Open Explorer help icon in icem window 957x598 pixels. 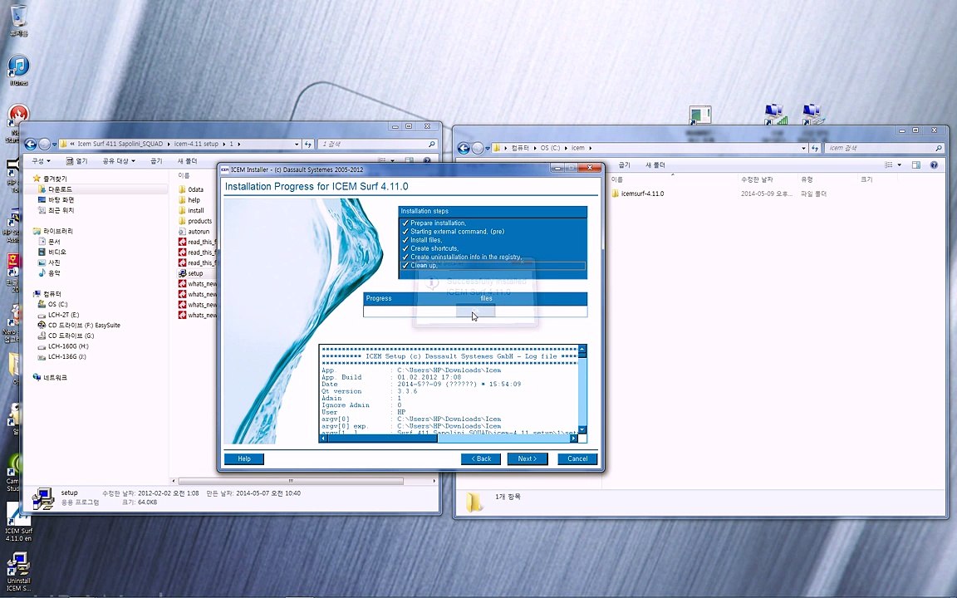pos(934,164)
